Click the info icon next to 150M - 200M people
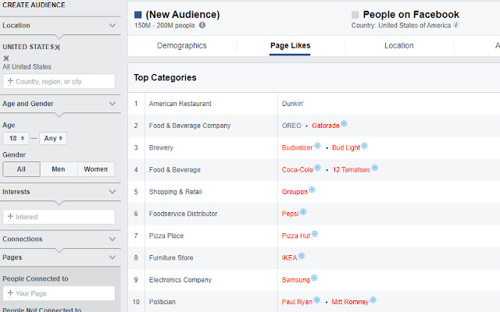Viewport: 500px width, 312px height. click(202, 25)
